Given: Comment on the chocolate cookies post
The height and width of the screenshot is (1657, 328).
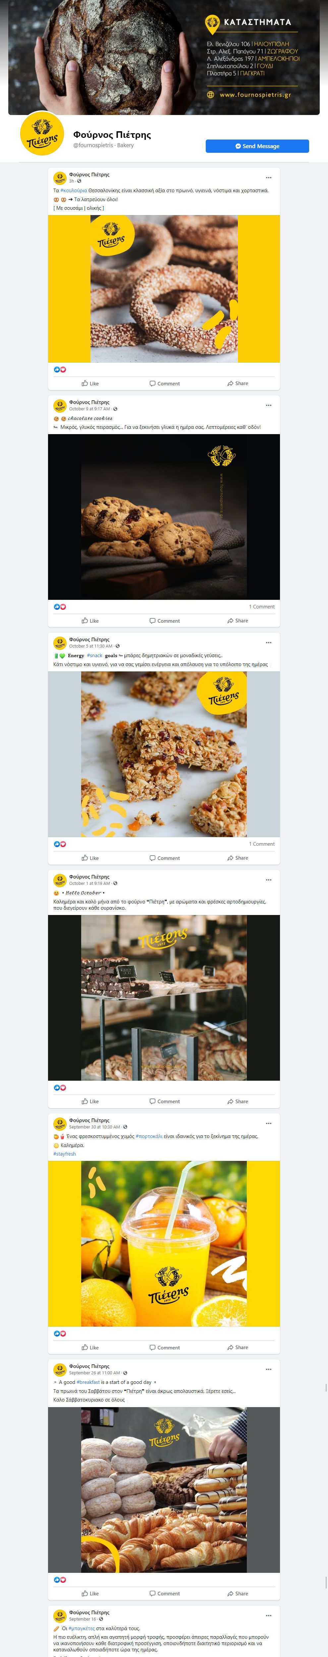Looking at the screenshot, I should point(165,621).
